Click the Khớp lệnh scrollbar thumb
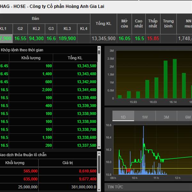This screenshot has width=192, height=192. (99, 52)
